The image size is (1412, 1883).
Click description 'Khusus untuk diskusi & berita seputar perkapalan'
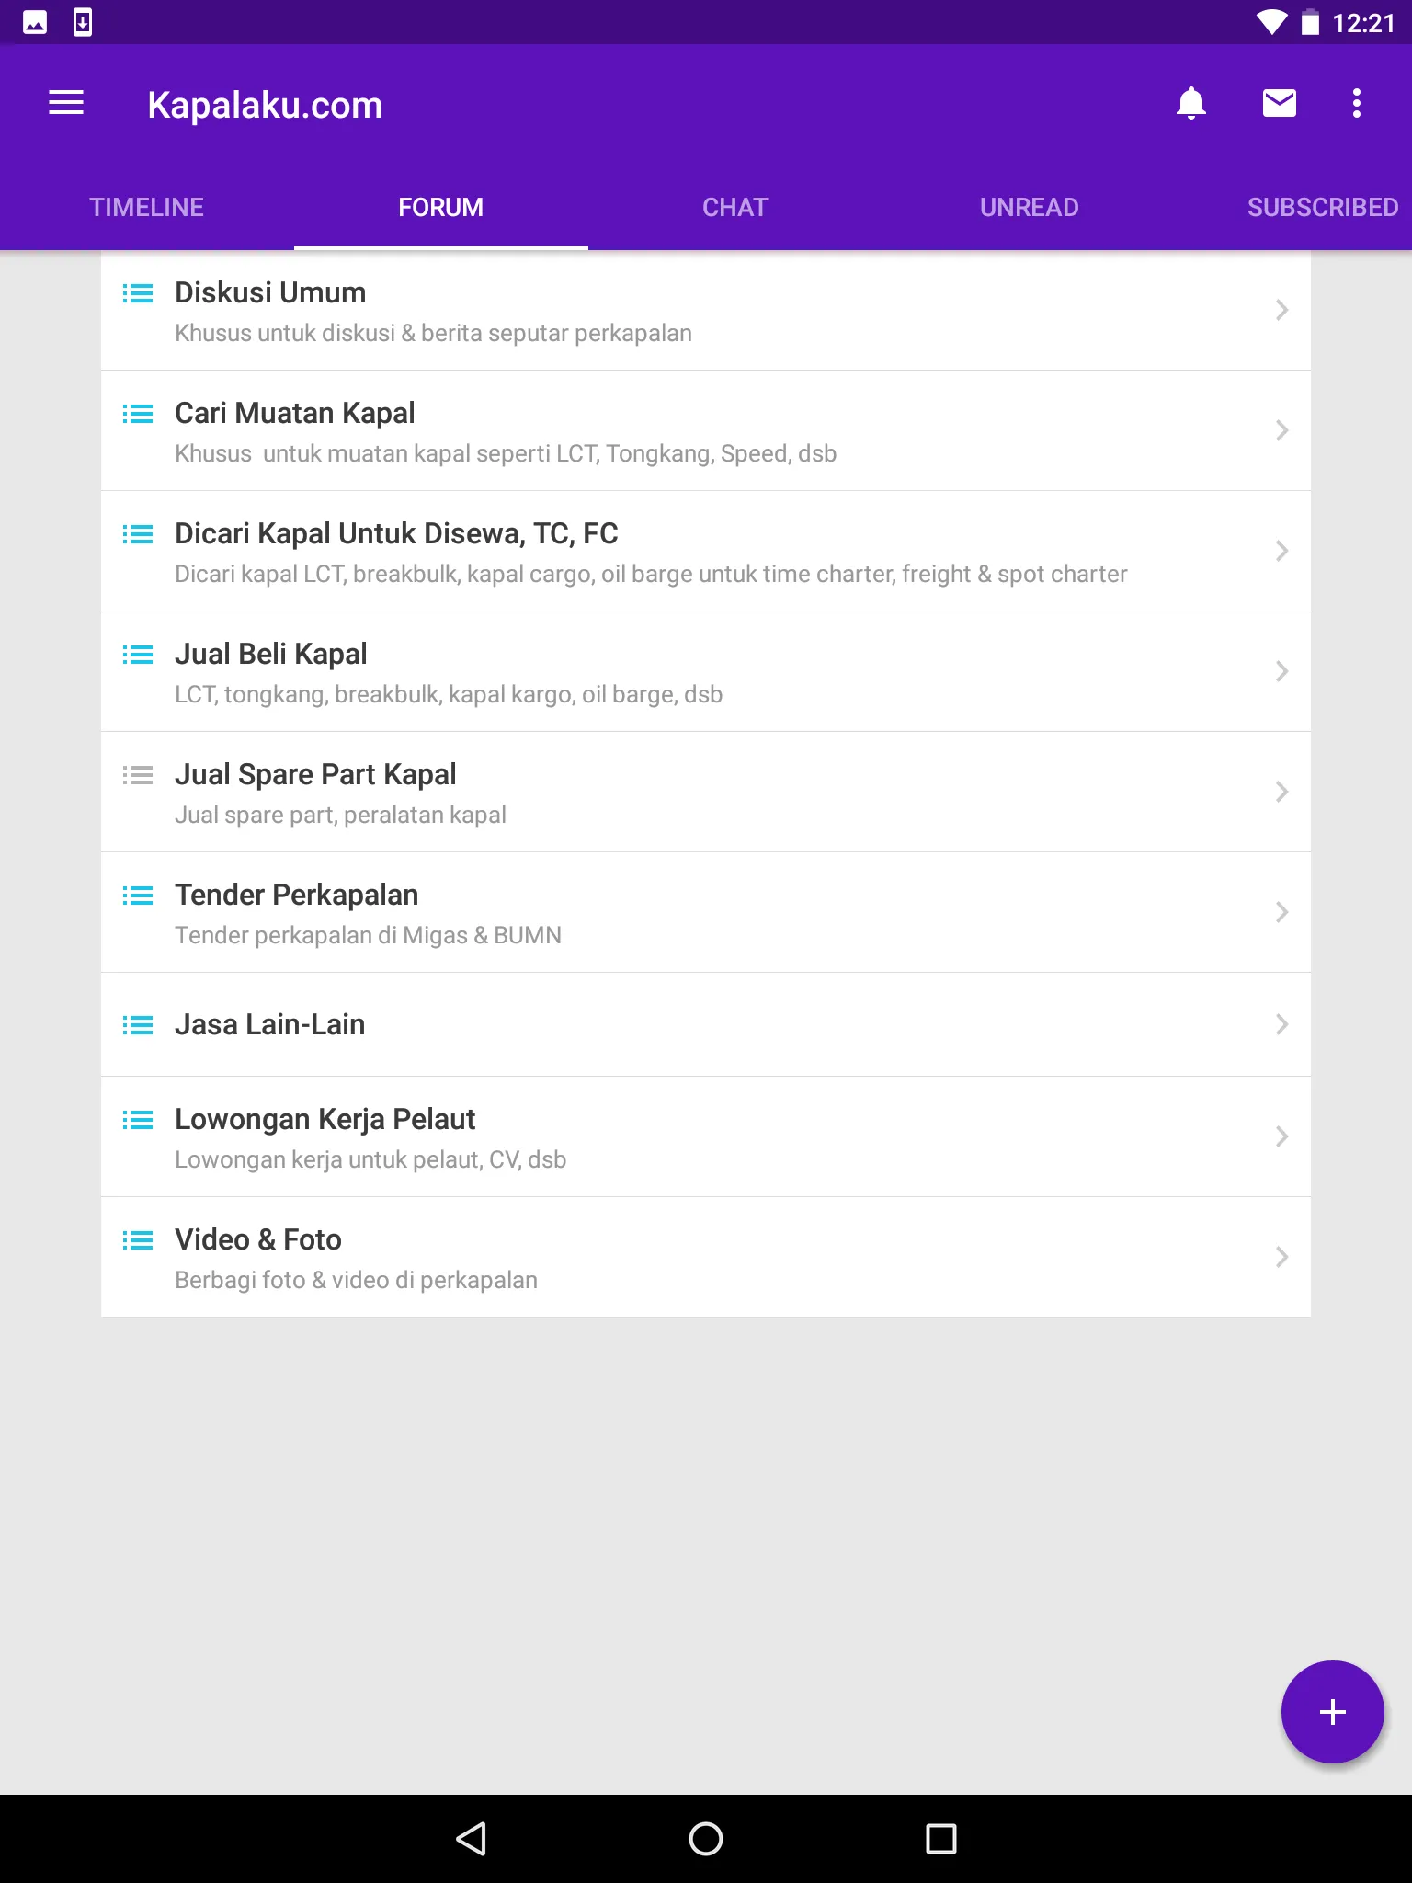click(433, 333)
